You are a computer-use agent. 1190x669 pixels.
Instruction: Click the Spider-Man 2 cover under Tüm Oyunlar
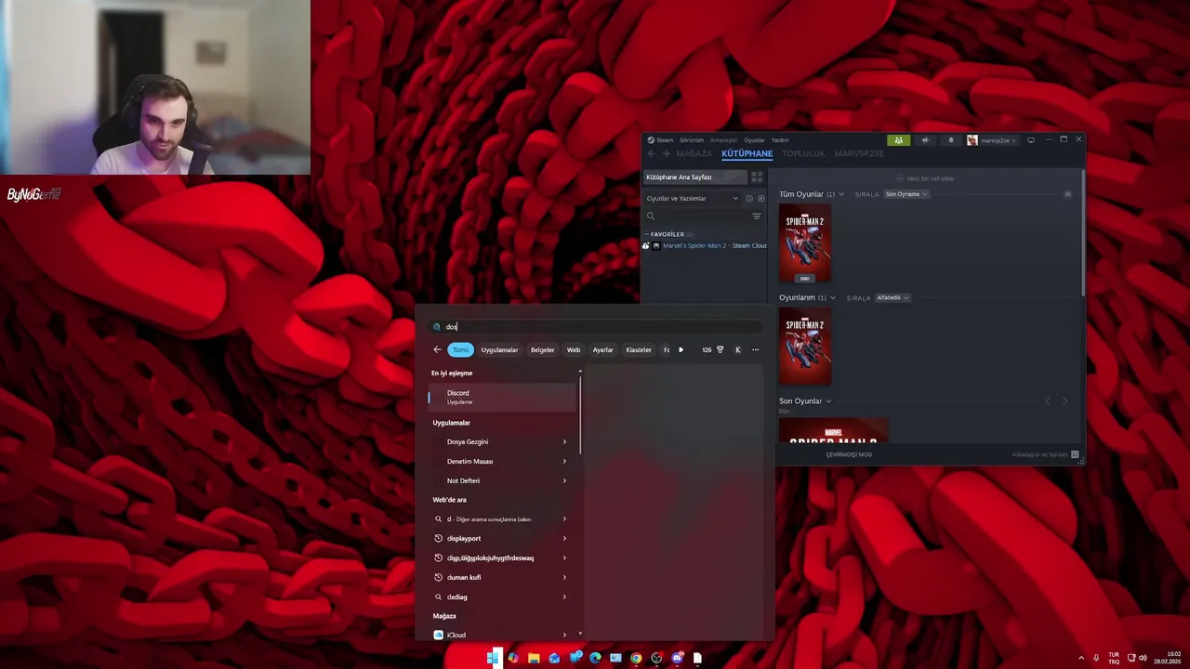click(805, 243)
